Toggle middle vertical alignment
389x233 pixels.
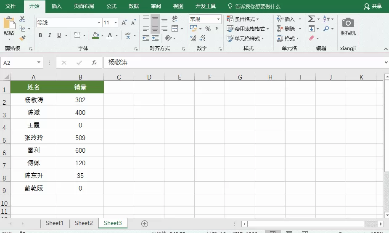155,19
